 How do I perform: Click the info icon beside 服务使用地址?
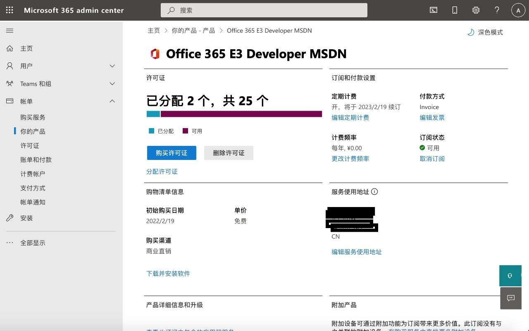click(x=374, y=192)
